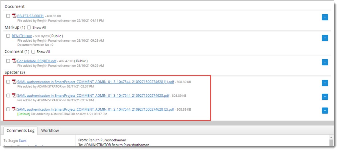Image resolution: width=339 pixels, height=151 pixels.
Task: Check the Consolidate_RENJITH.pdf checkbox
Action: [8, 61]
